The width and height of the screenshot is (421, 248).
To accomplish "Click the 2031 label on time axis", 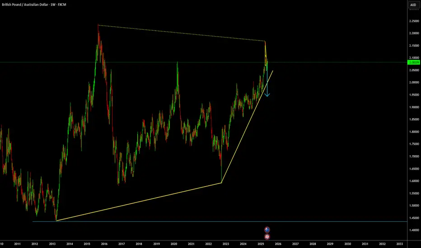I will click(x=365, y=244).
